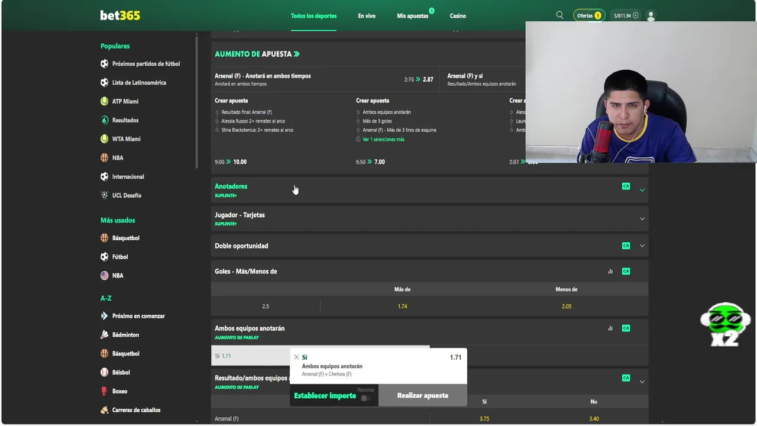Viewport: 757px width, 426px height.
Task: Open the account balance S/811.94
Action: (626, 16)
